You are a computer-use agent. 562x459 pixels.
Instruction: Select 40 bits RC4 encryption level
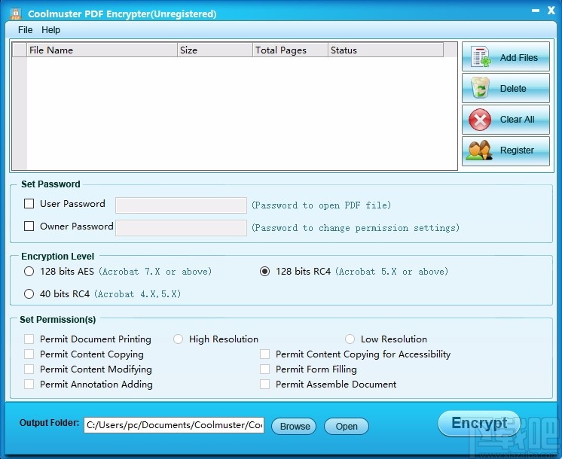(29, 294)
